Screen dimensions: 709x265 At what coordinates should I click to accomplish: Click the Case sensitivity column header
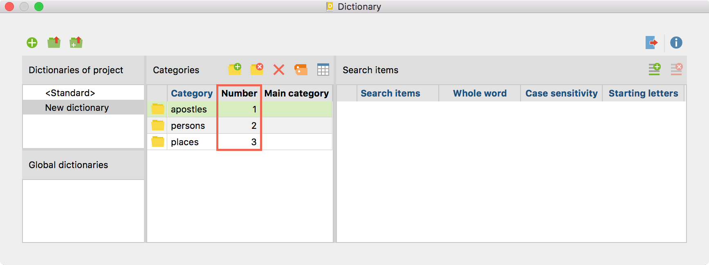point(561,93)
